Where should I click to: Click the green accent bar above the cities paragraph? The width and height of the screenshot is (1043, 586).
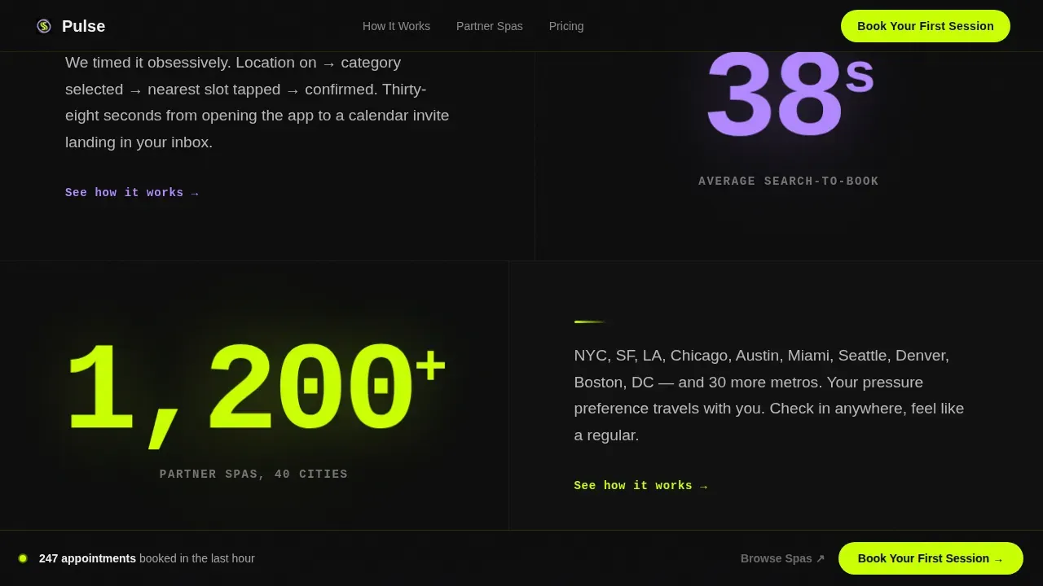tap(590, 321)
